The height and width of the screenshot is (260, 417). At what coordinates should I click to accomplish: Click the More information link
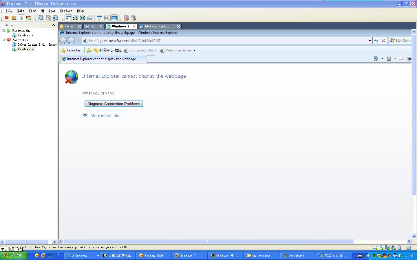click(x=106, y=116)
